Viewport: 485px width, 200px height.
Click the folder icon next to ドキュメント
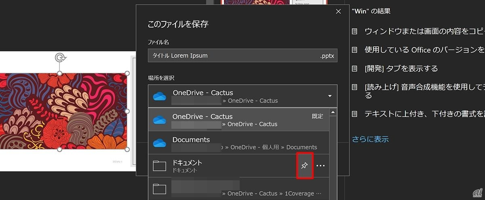click(x=160, y=166)
